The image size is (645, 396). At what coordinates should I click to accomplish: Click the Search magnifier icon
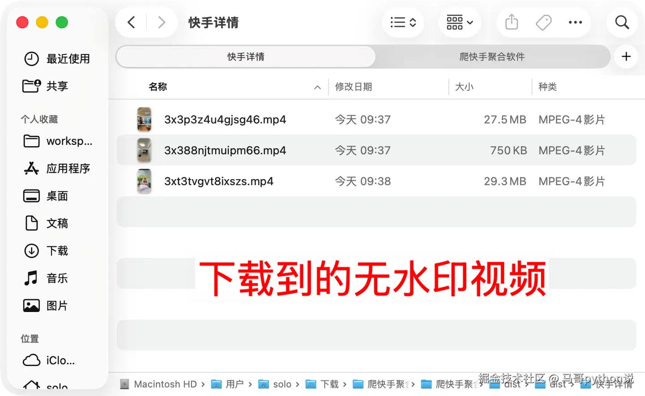(x=622, y=22)
